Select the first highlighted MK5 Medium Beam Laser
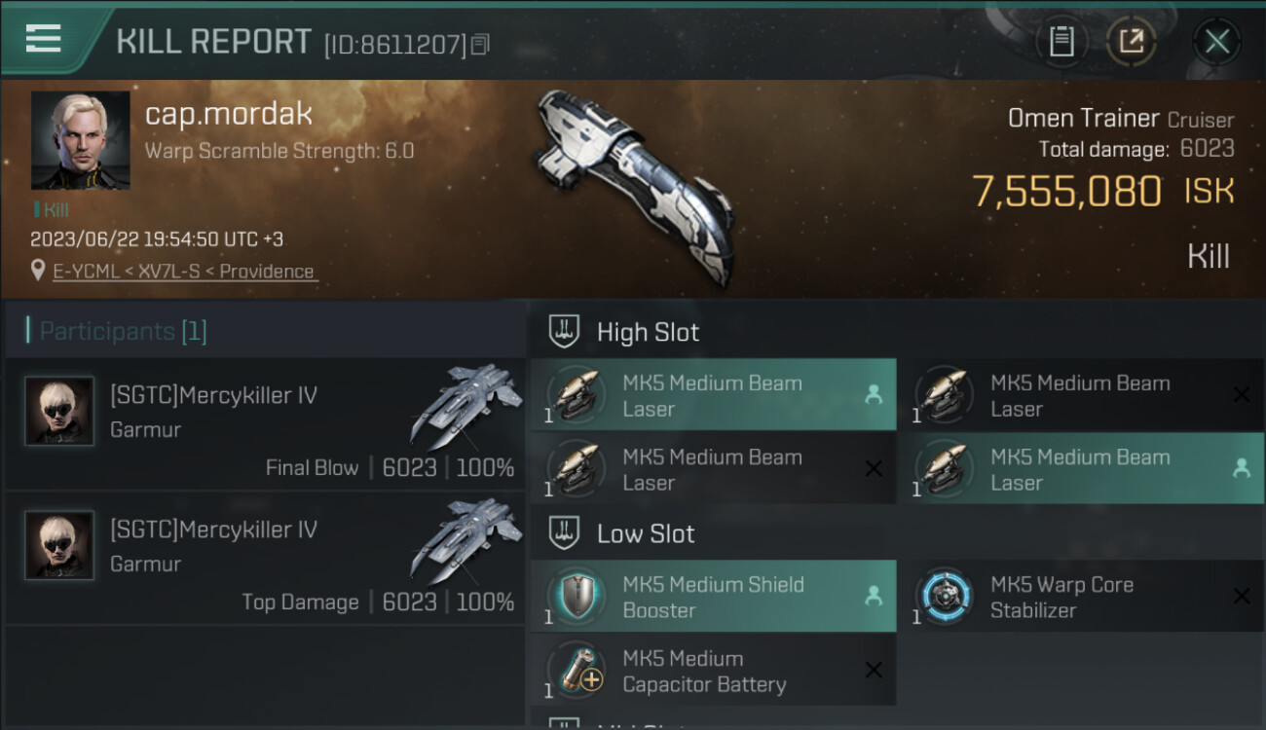 (x=713, y=395)
